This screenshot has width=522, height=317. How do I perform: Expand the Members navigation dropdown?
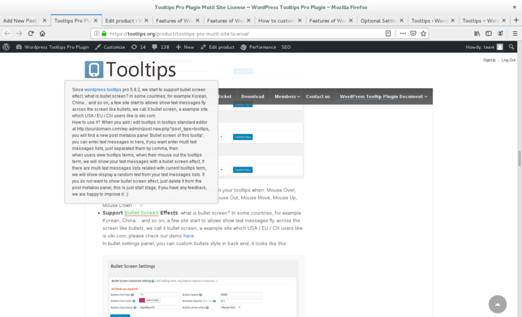[287, 96]
